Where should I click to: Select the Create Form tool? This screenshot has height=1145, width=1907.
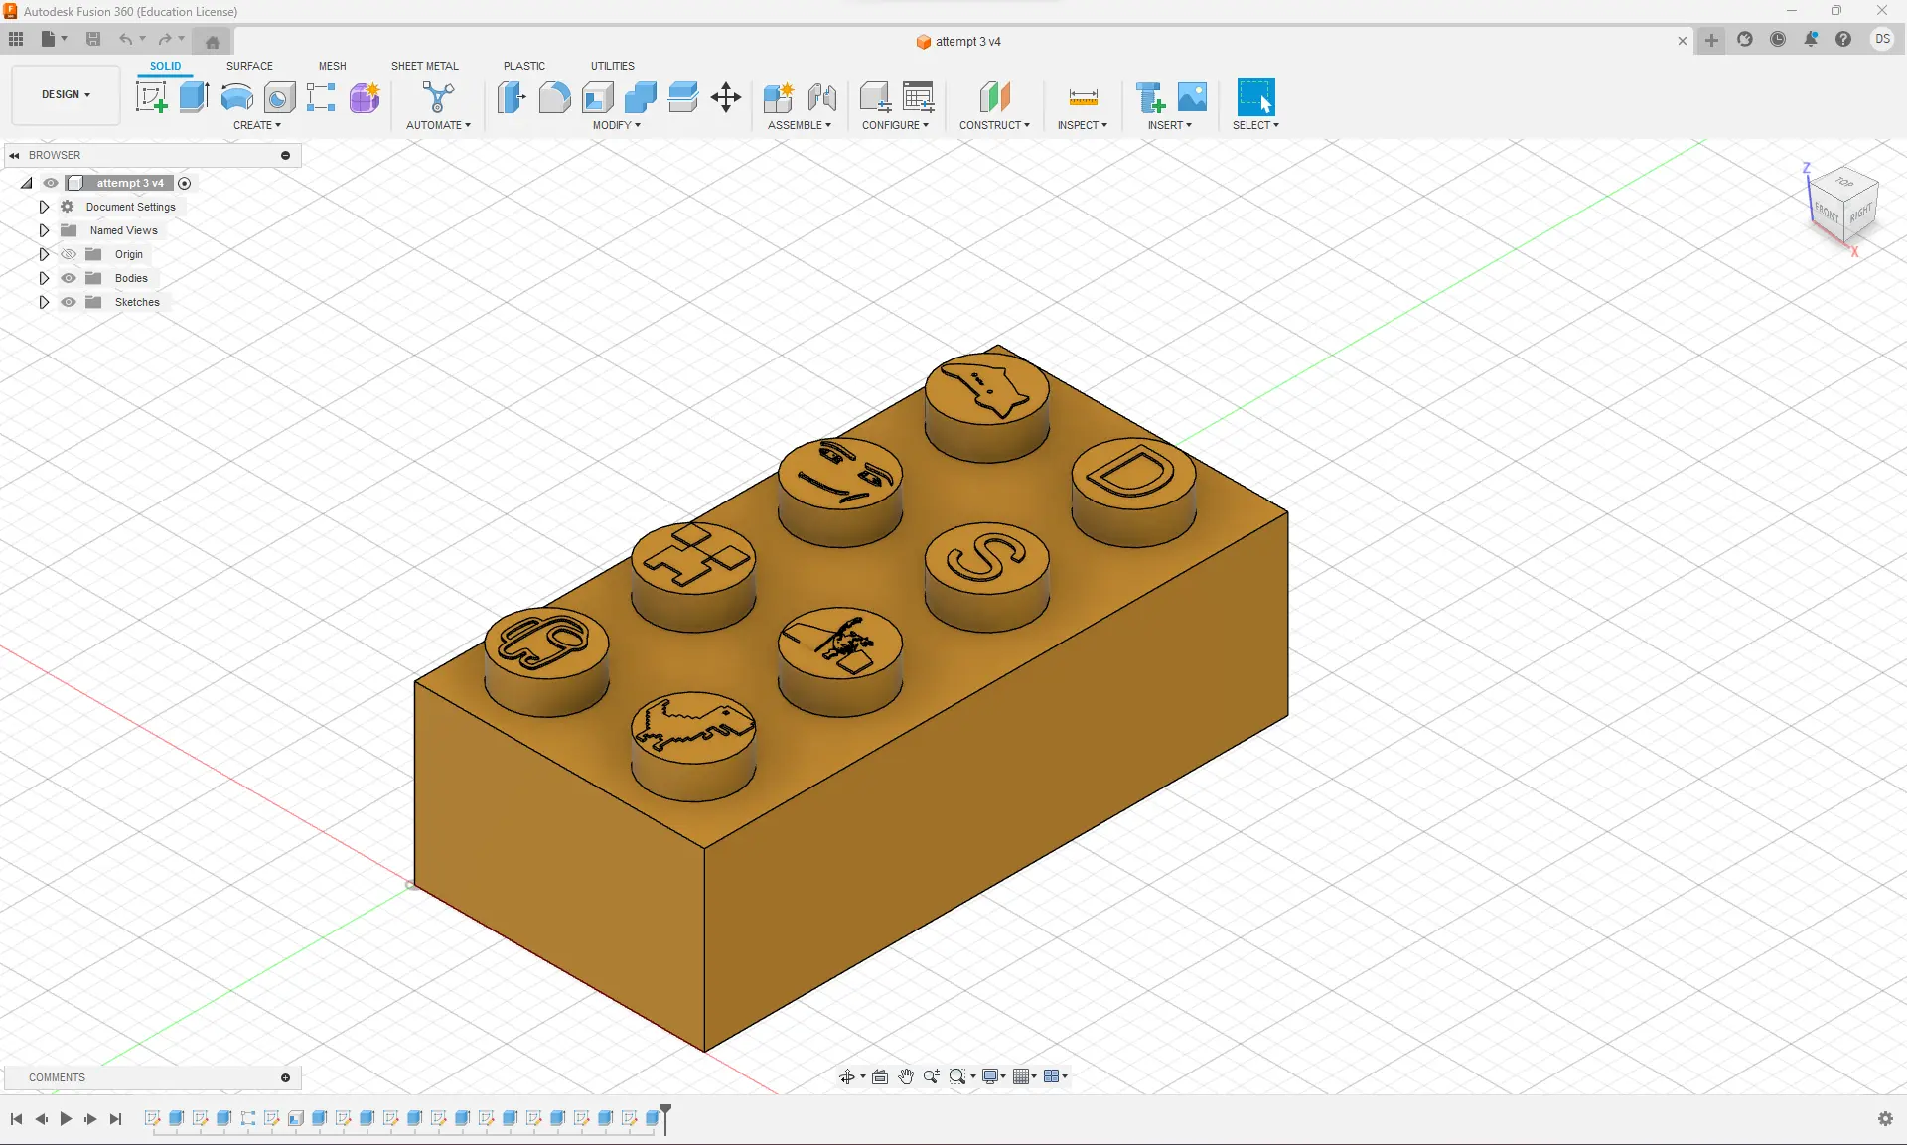coord(365,97)
